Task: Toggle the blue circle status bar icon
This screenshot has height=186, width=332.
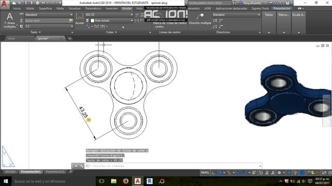Action: click(302, 173)
